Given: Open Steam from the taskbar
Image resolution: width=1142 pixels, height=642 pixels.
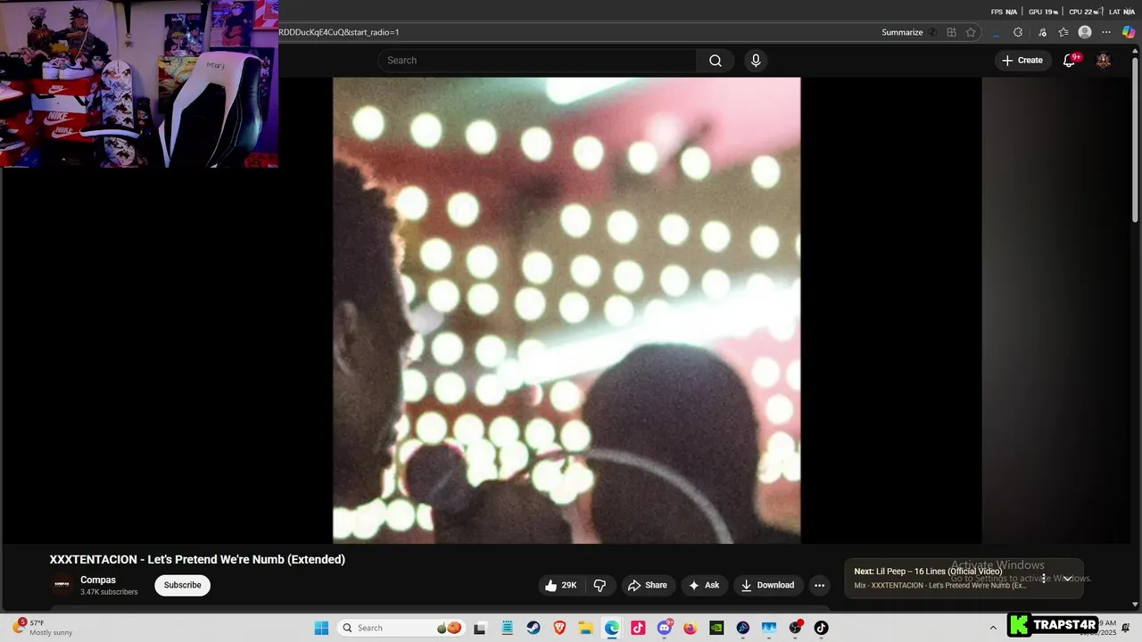Looking at the screenshot, I should click(x=533, y=628).
